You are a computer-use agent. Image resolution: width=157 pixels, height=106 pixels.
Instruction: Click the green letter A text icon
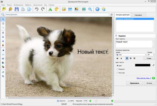pyautogui.click(x=50, y=9)
